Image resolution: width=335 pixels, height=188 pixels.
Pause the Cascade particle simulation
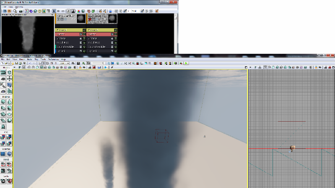58,11
